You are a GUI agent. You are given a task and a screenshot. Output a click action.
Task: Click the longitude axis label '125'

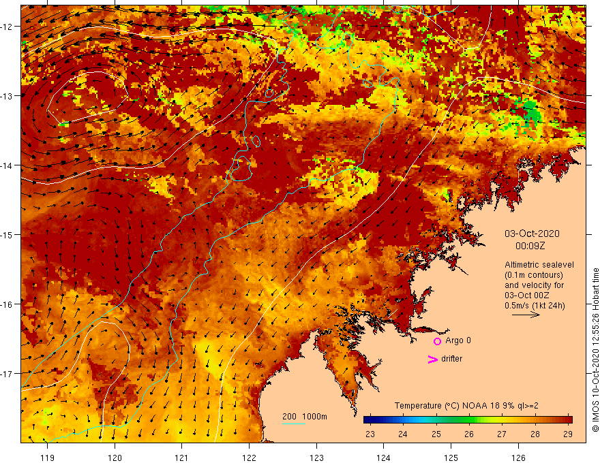pos(451,458)
